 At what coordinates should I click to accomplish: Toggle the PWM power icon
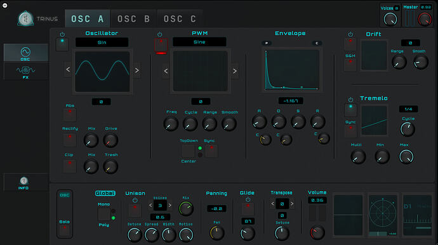coord(159,34)
